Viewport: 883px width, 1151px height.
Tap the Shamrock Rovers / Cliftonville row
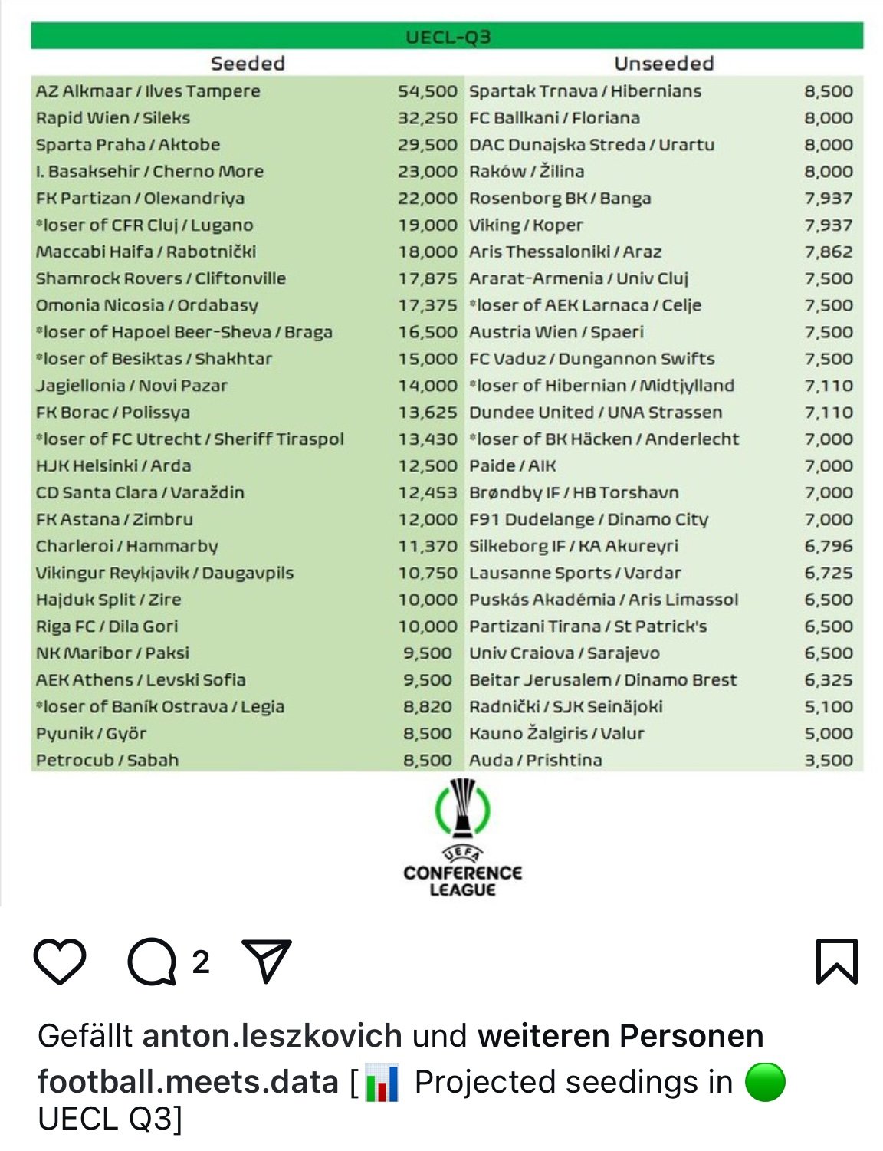pos(247,278)
